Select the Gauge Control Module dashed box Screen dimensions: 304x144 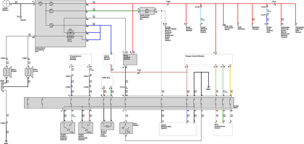(x=209, y=59)
